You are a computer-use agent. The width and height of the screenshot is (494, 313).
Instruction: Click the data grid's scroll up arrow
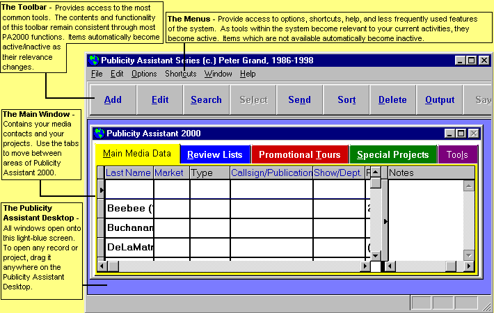point(375,172)
